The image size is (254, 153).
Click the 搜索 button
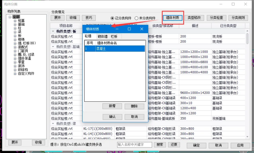click(x=160, y=145)
